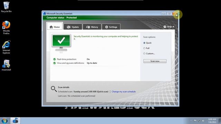This screenshot has width=221, height=124.
Task: Open the Help dropdown menu
Action: point(169,27)
